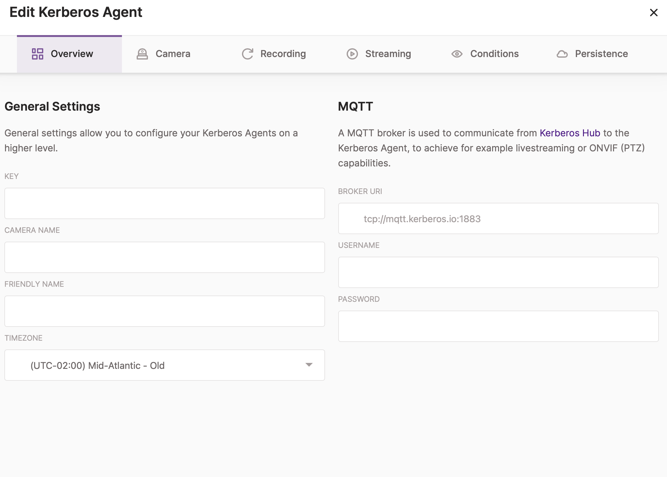Viewport: 667px width, 477px height.
Task: Click the Friendly Name text box
Action: (165, 311)
